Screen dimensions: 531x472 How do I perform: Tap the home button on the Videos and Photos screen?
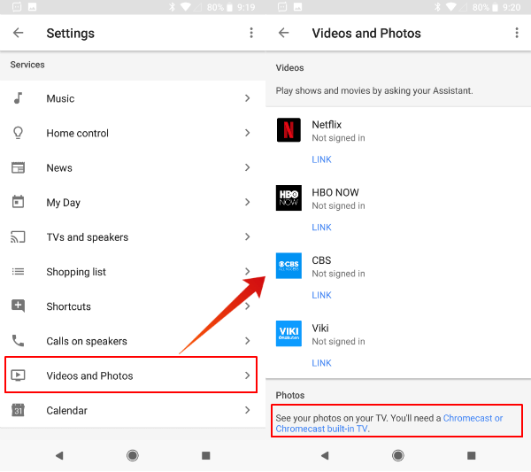398,455
